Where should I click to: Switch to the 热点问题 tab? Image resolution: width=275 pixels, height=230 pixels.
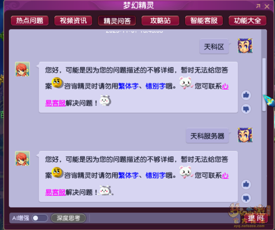coord(30,21)
